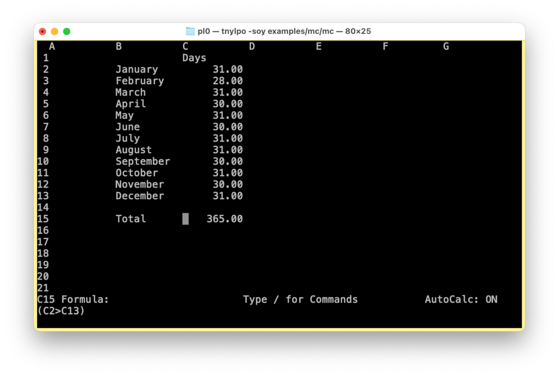Click the 'April' cell
Screen dimensions: 559x376
pos(131,104)
